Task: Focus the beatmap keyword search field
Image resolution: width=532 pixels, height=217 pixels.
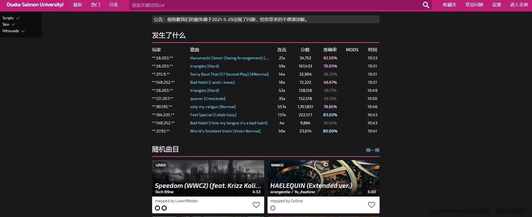Action: pyautogui.click(x=275, y=5)
